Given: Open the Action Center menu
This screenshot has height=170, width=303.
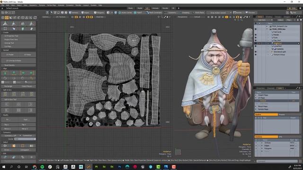Looking at the screenshot, I should point(125,13).
